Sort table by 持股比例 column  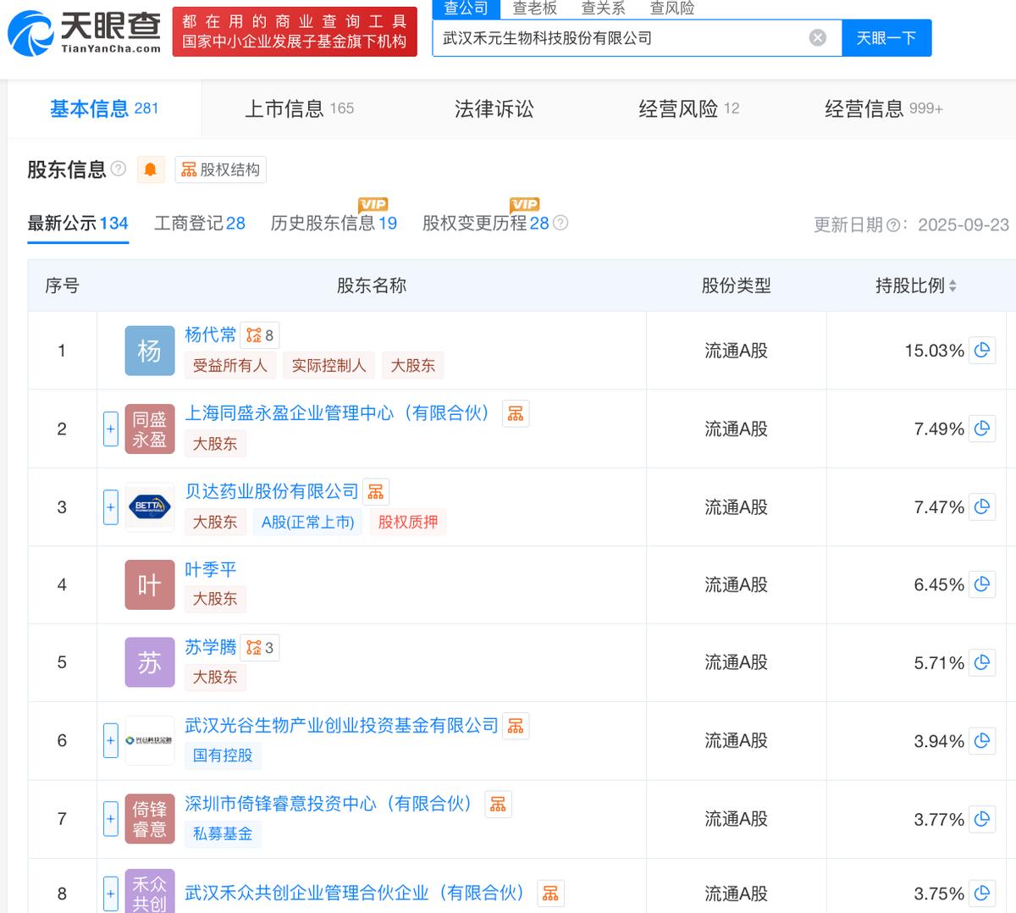point(916,285)
